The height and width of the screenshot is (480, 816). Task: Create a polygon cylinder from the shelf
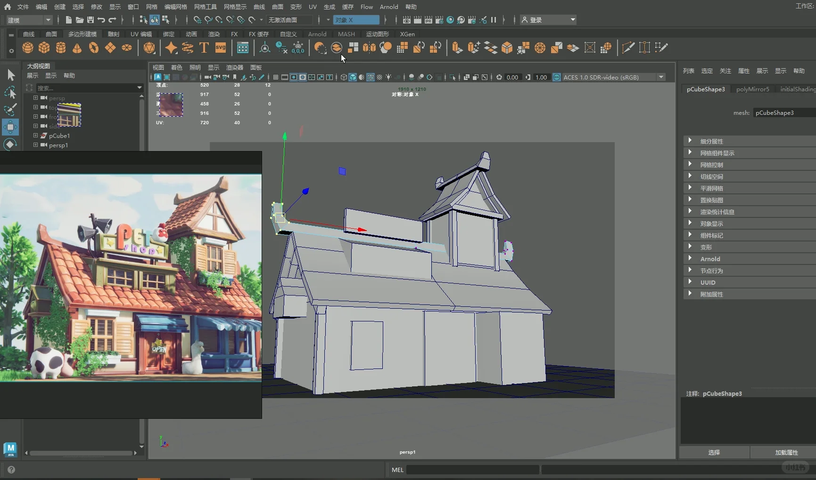pos(61,48)
